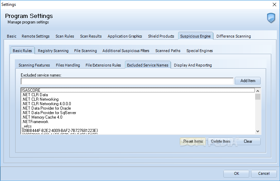Open Display And Reporting tab
This screenshot has width=280, height=181.
pyautogui.click(x=193, y=65)
